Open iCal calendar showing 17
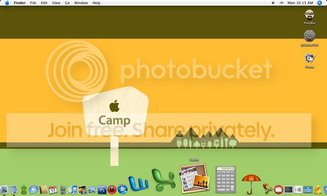Screen dimensions: 327x196 tap(53, 190)
